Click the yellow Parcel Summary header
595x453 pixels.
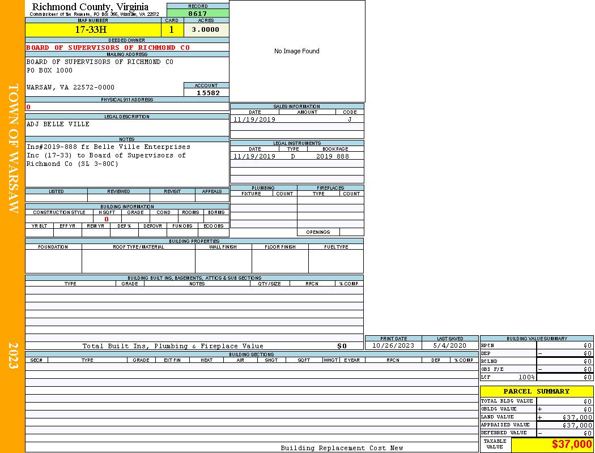tap(536, 391)
